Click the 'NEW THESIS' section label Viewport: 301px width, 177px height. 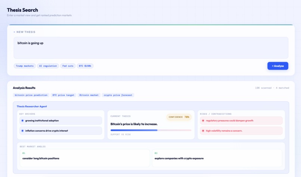pyautogui.click(x=26, y=32)
